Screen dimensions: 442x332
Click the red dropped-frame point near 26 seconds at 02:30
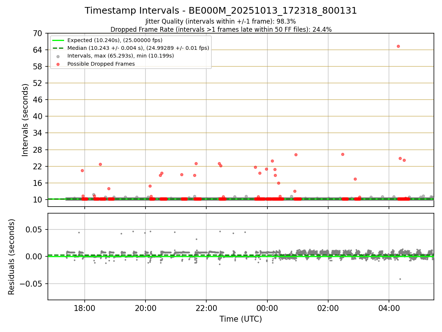(343, 154)
